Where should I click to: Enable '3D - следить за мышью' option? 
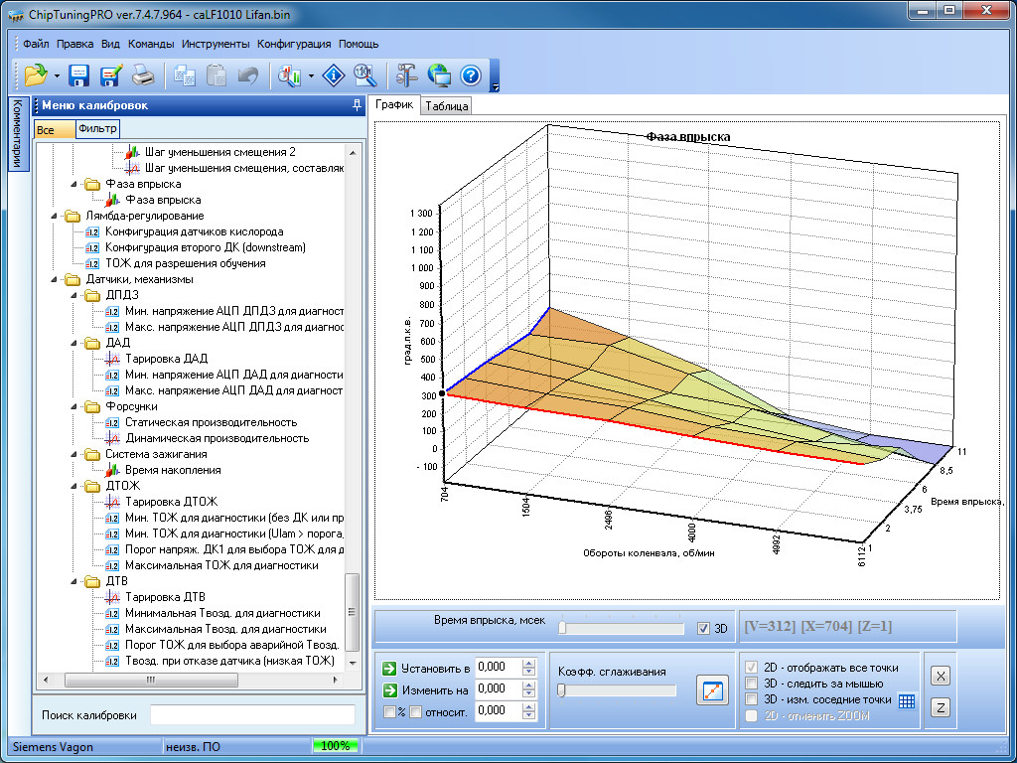[753, 684]
